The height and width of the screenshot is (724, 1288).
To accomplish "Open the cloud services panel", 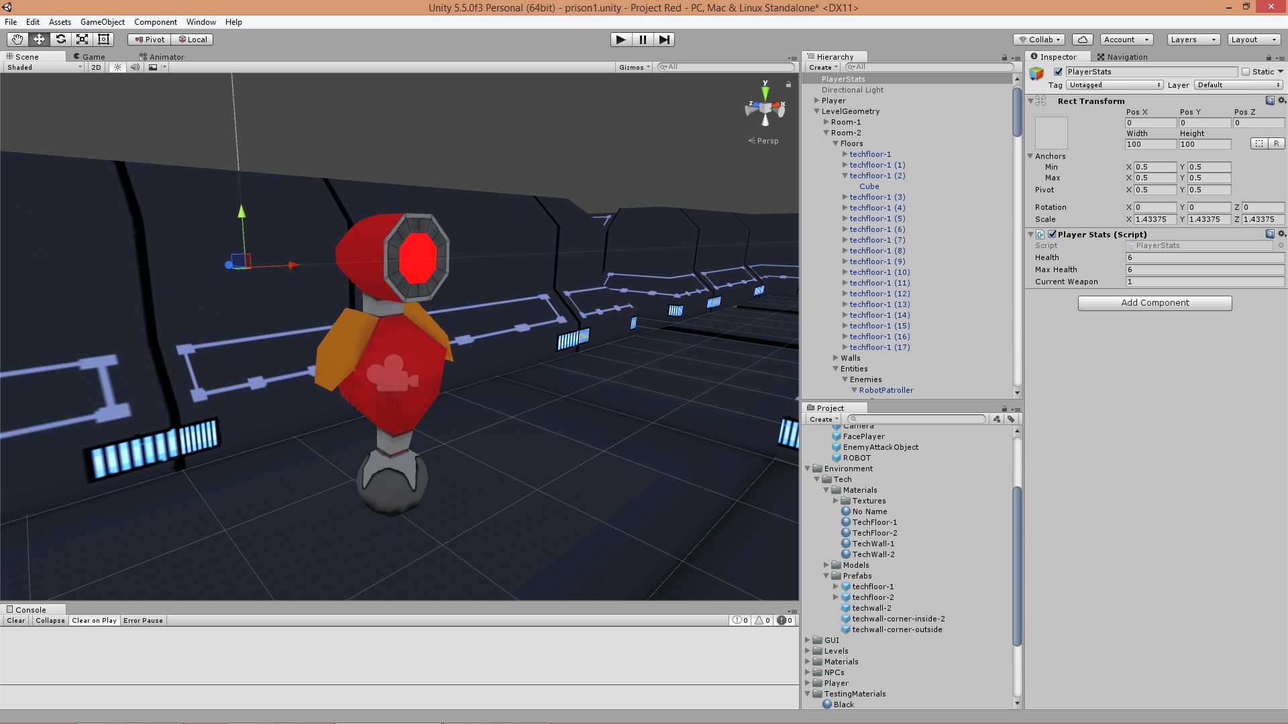I will (x=1083, y=40).
